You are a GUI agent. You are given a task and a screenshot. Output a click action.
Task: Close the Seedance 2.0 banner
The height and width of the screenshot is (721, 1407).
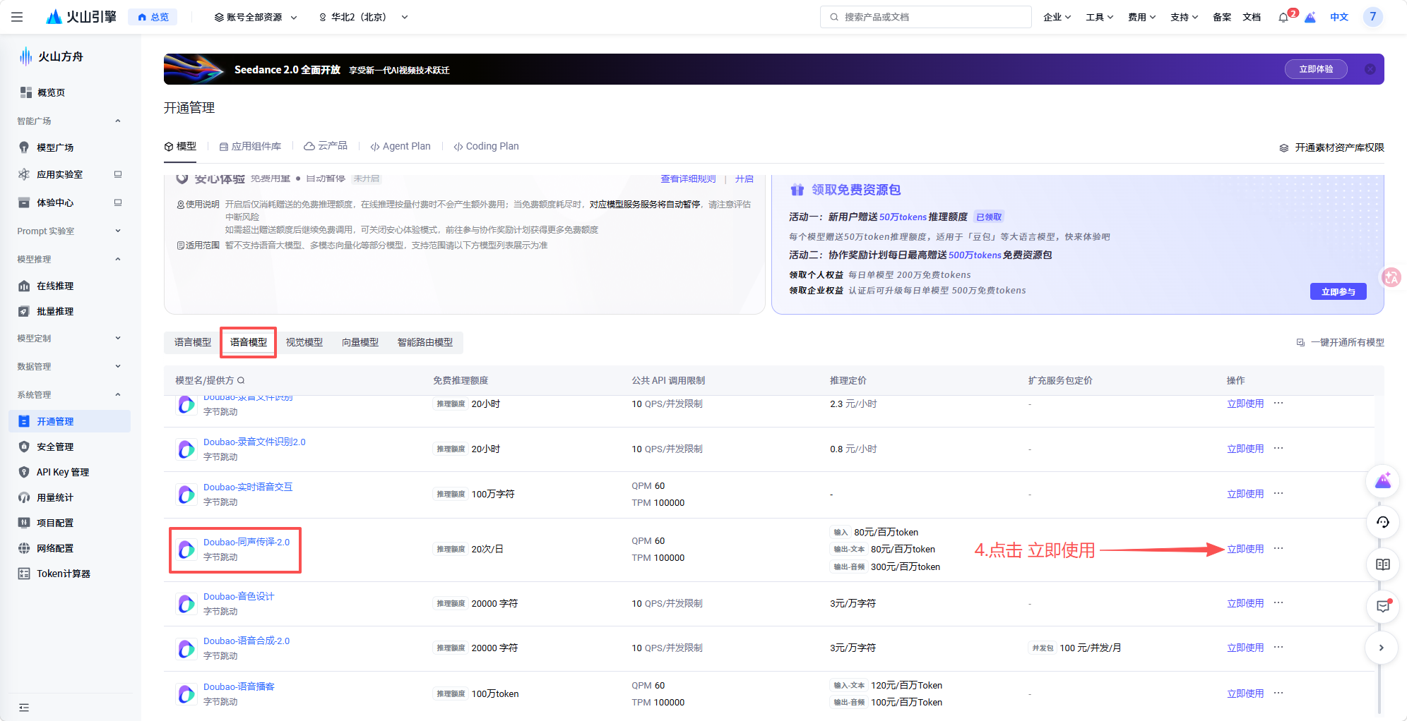coord(1370,69)
